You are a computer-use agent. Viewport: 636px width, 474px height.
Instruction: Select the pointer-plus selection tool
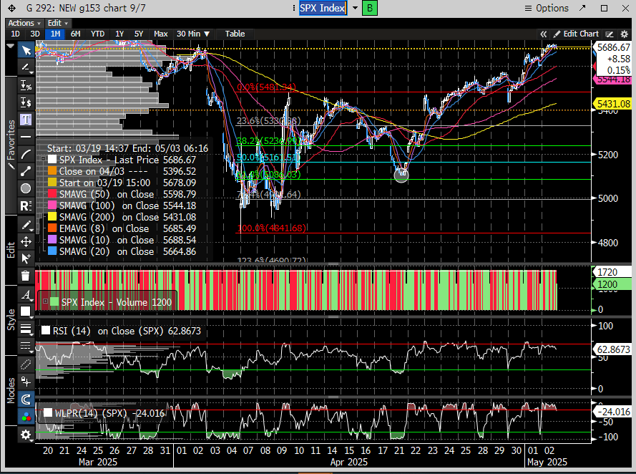pos(26,258)
